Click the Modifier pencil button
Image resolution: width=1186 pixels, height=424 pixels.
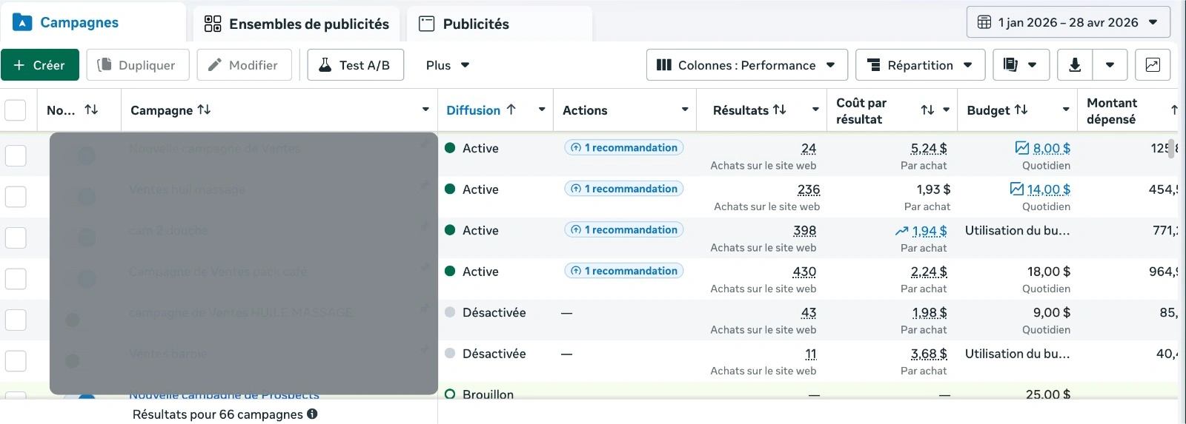click(244, 65)
